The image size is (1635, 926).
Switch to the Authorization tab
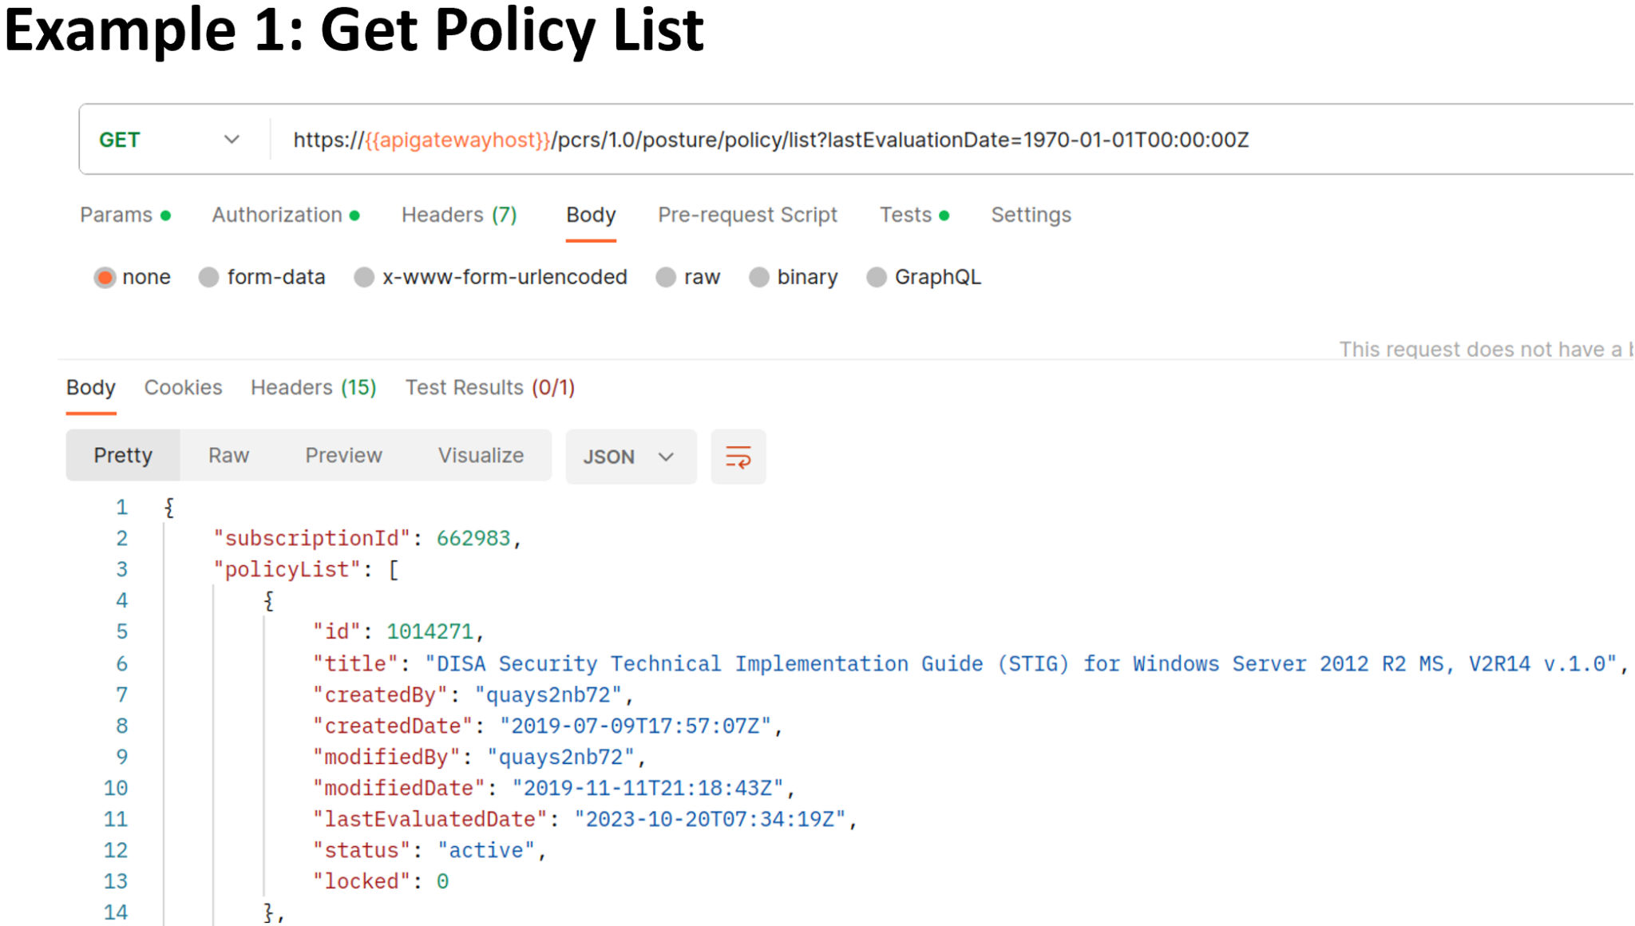(277, 215)
